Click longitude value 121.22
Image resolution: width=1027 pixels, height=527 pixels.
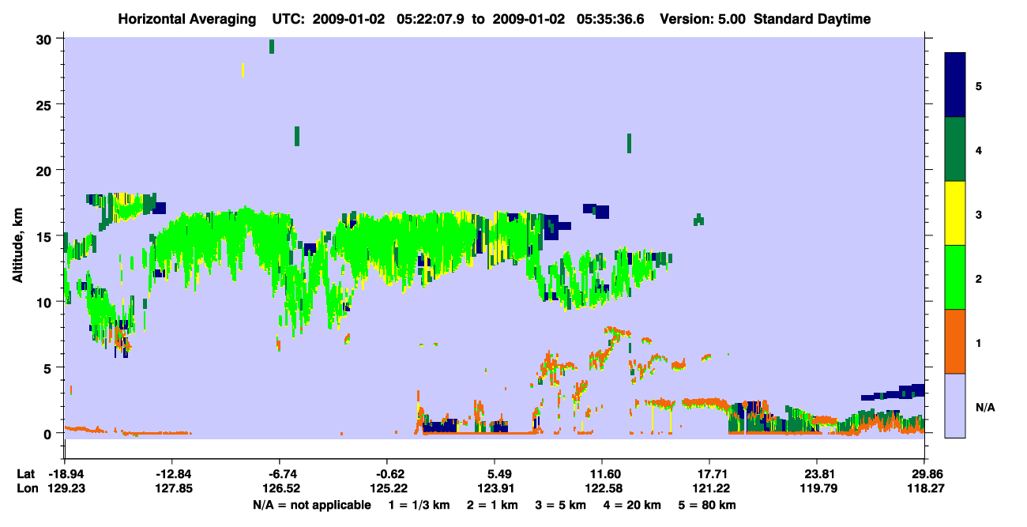(x=709, y=488)
